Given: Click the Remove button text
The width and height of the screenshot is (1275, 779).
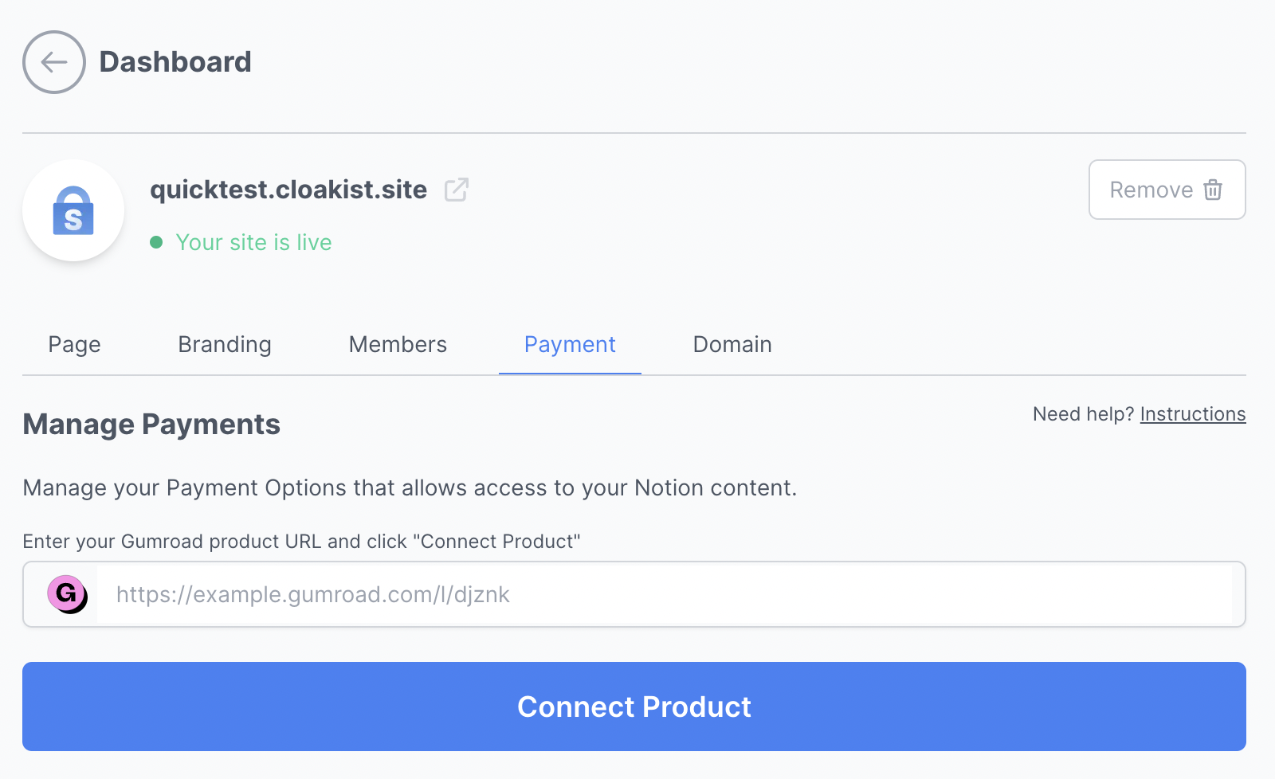Looking at the screenshot, I should [x=1151, y=190].
